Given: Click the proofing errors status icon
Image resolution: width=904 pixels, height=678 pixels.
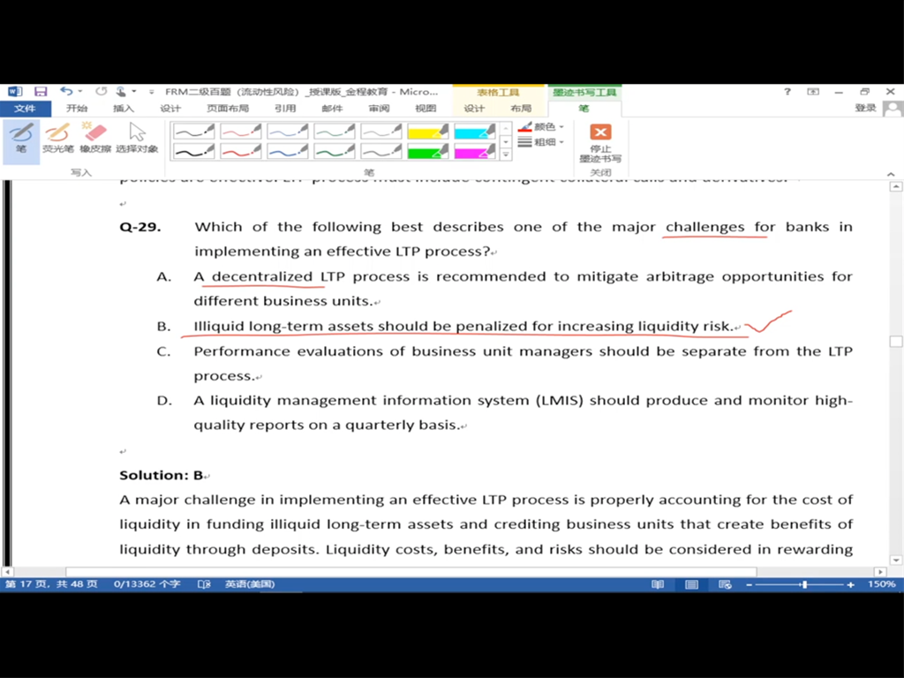Looking at the screenshot, I should tap(204, 584).
